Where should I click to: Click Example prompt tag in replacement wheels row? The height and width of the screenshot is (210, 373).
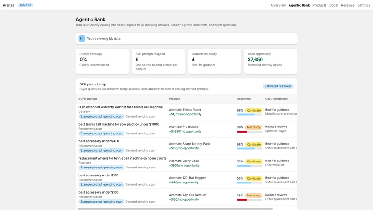pyautogui.click(x=101, y=168)
